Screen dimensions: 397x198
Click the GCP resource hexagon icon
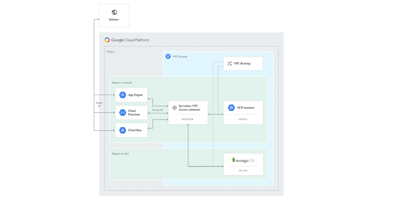click(231, 108)
